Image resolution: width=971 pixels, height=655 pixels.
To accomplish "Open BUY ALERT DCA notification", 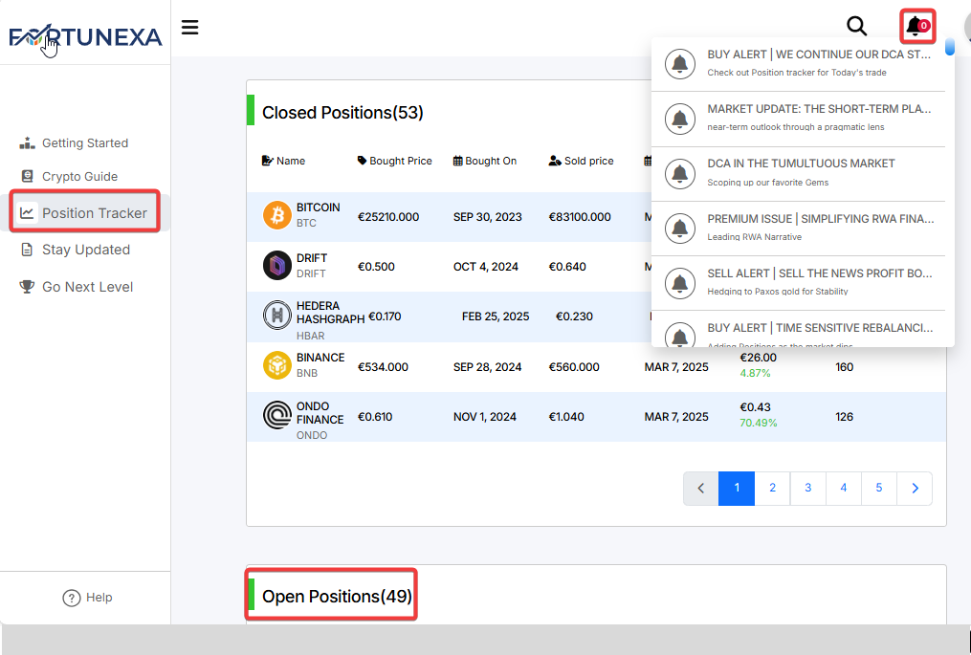I will [x=799, y=64].
